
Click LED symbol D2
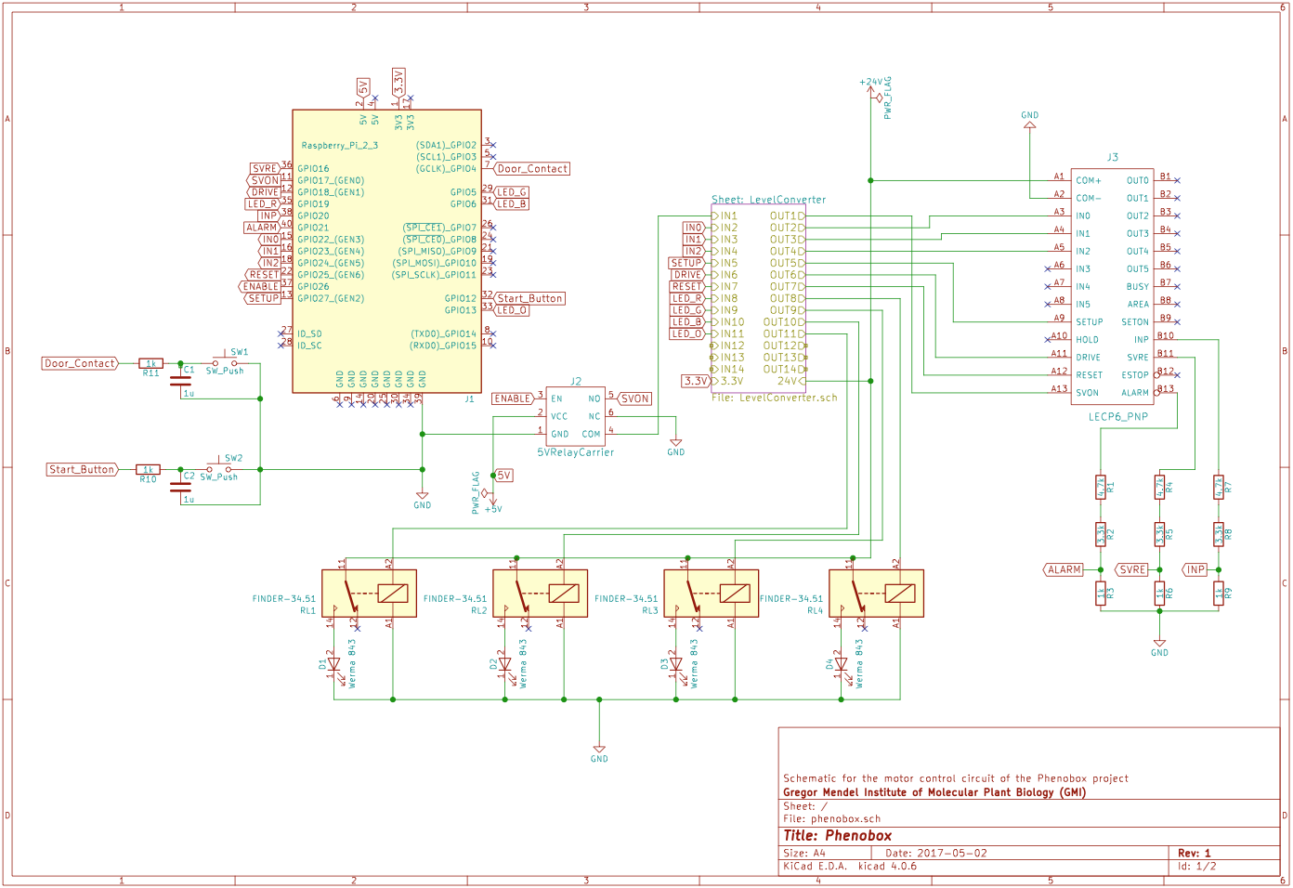point(505,665)
